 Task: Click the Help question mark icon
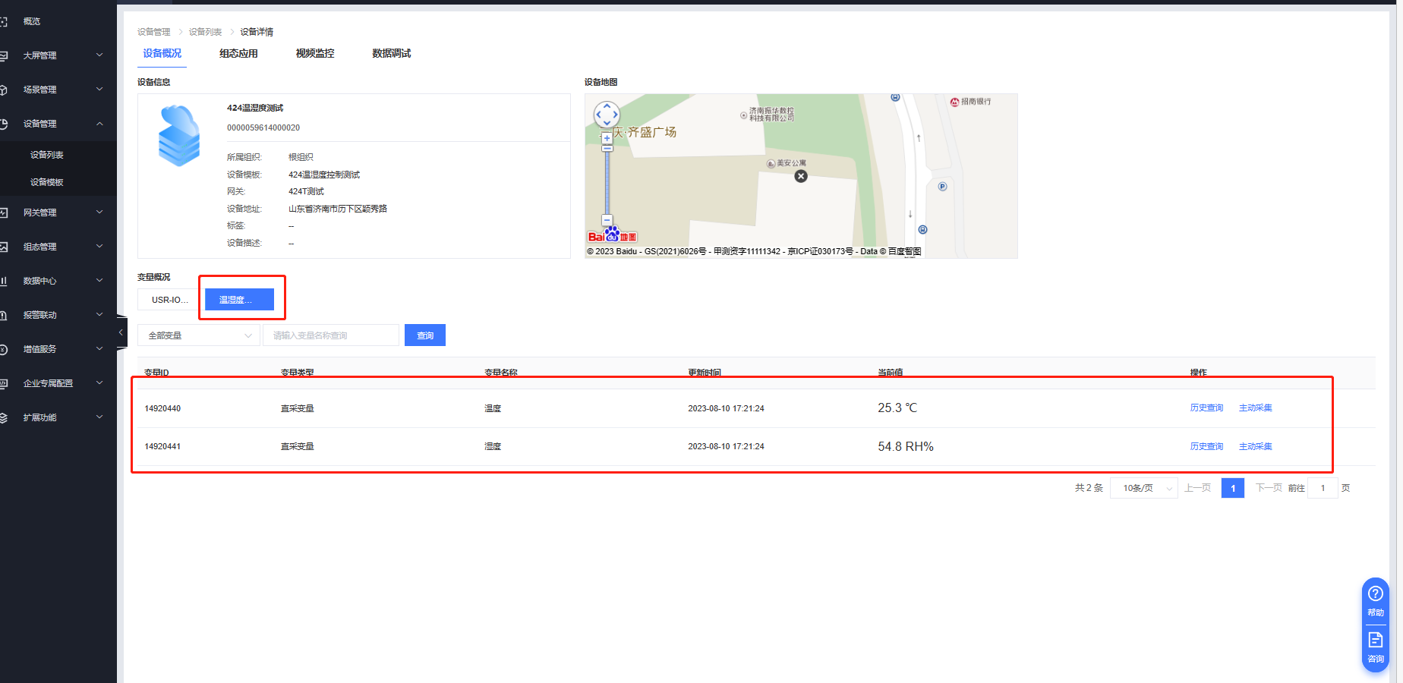point(1375,594)
